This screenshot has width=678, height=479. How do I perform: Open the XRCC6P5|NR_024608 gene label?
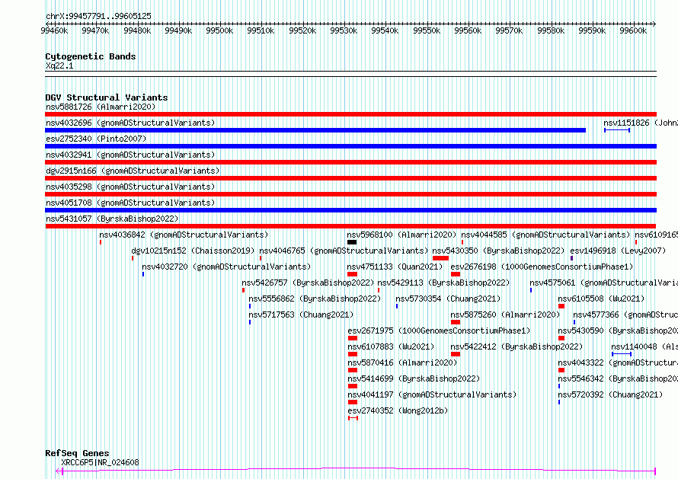point(100,462)
